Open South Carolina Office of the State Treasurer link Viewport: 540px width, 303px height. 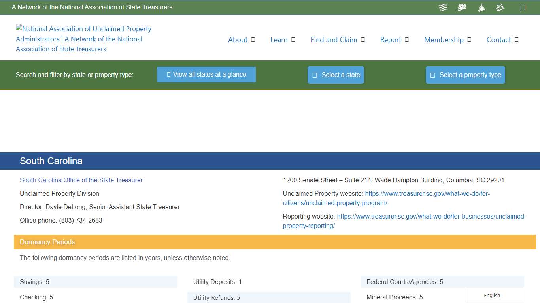click(81, 180)
